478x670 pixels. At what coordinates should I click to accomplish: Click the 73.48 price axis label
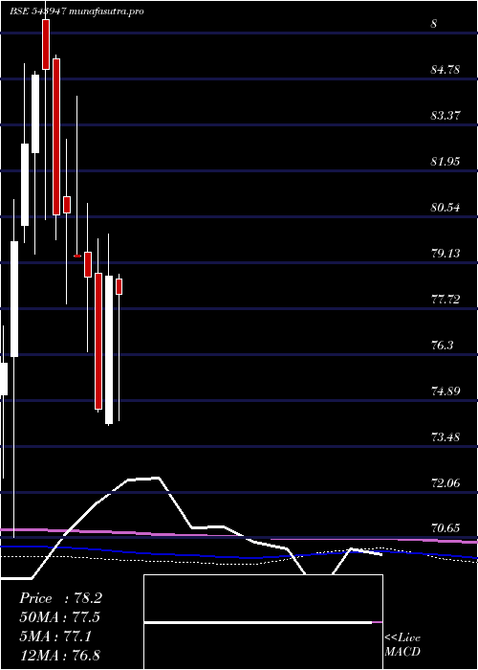click(x=445, y=437)
